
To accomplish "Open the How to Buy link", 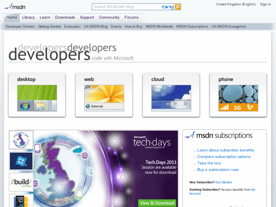I will click(134, 27).
